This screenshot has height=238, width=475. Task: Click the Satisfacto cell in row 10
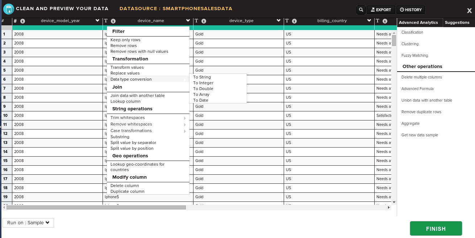383,115
